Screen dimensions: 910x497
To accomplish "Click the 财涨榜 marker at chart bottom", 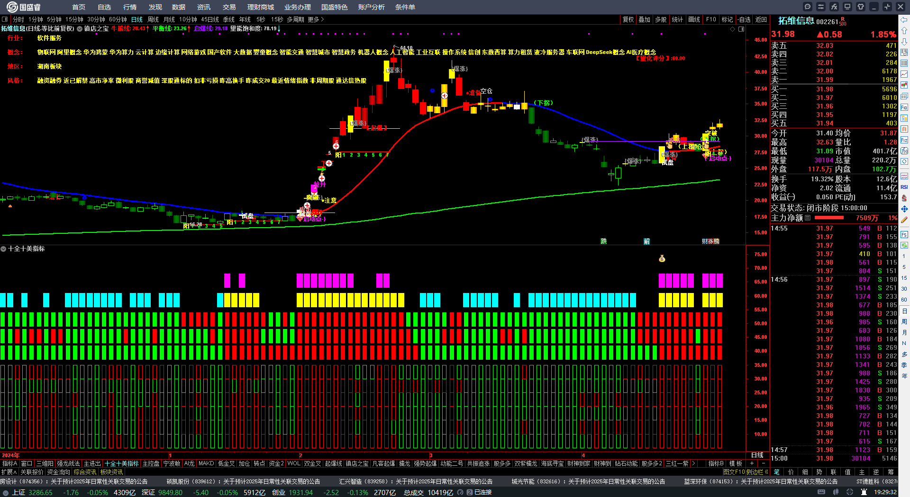I will (710, 241).
